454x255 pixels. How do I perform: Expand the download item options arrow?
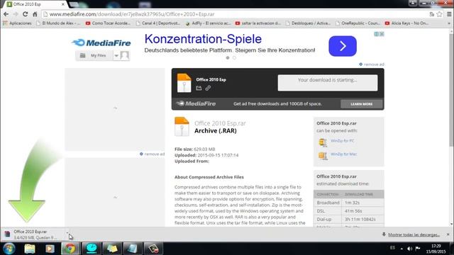(x=67, y=232)
